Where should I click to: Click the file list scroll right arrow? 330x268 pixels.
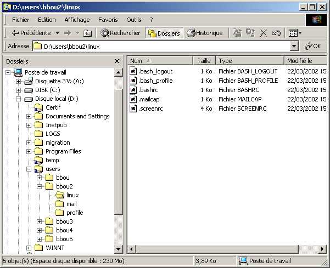tap(322, 249)
